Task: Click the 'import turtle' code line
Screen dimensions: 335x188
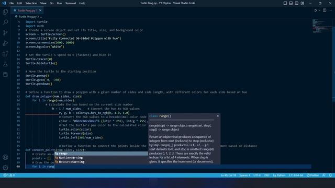Action: (36, 22)
